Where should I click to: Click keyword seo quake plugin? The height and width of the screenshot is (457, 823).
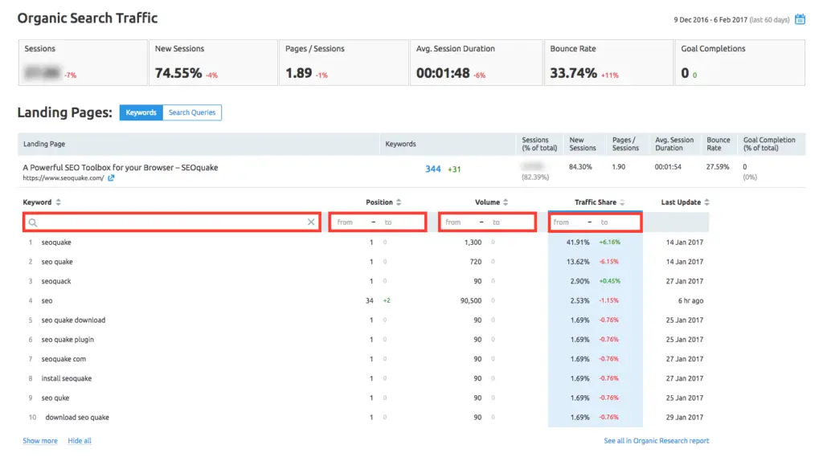coord(68,340)
